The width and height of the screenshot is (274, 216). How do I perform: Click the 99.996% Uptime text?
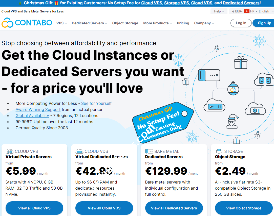tap(54, 122)
